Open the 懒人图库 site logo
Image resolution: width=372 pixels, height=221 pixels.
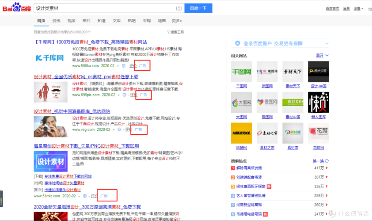[x=319, y=102]
